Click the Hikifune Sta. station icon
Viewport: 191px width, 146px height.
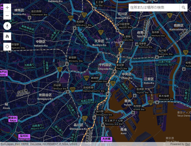(150, 39)
